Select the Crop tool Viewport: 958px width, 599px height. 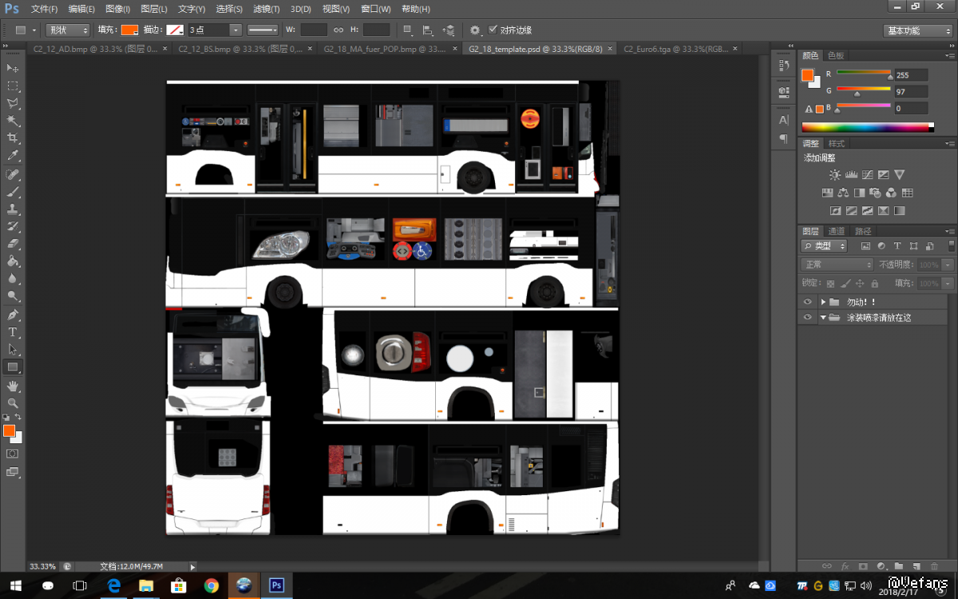(13, 138)
